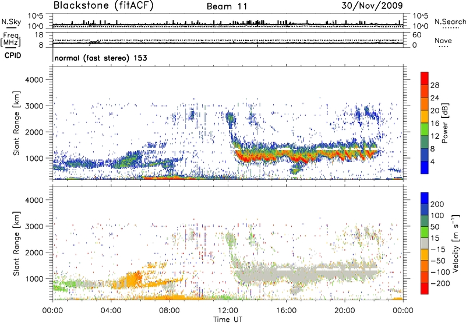Click the 'Nave' legend label
The height and width of the screenshot is (323, 466).
click(443, 41)
